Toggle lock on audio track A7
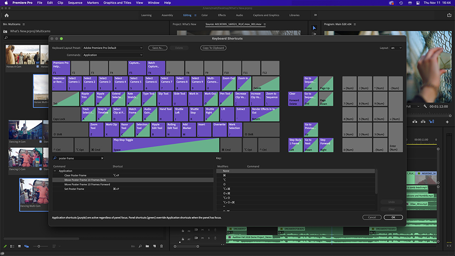Viewport: 455px width, 256px height. tap(183, 239)
